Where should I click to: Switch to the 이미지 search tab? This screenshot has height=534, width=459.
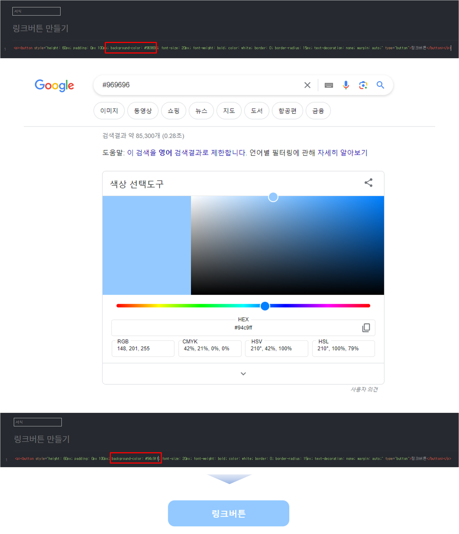pos(109,111)
